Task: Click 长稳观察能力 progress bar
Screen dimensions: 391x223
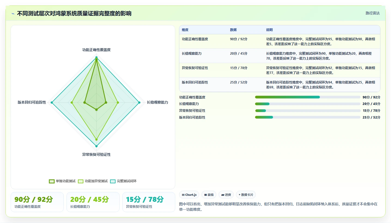Action: 308,104
